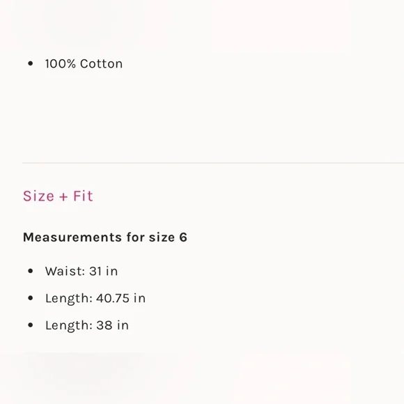404x404 pixels.
Task: Click the "100%" figure in the material list
Action: (x=61, y=63)
